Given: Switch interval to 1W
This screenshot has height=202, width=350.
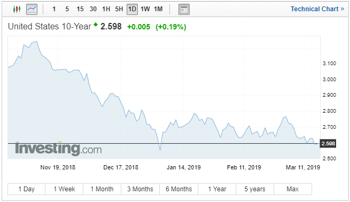Looking at the screenshot, I should click(x=145, y=9).
